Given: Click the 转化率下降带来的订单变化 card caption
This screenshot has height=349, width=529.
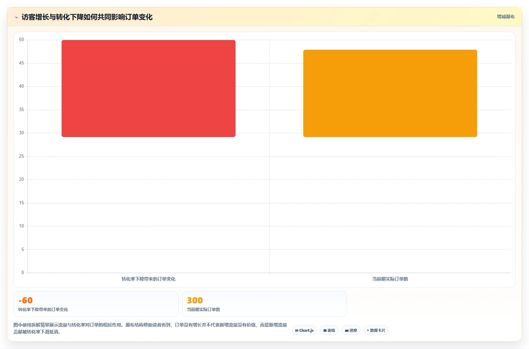Looking at the screenshot, I should pos(43,310).
